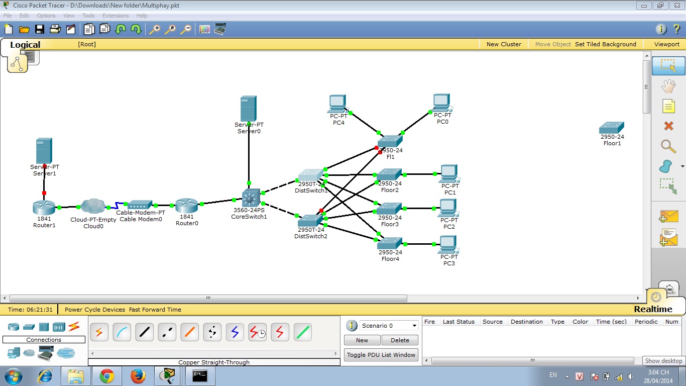Viewport: 686px width, 386px height.
Task: Open the File menu
Action: (8, 16)
